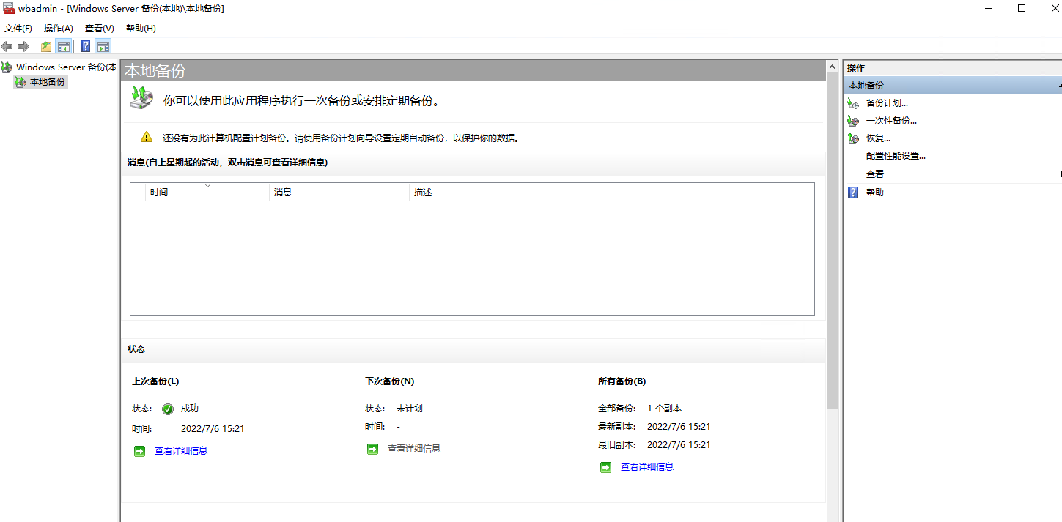The height and width of the screenshot is (522, 1062).
Task: Open the 查看(V) menu
Action: [x=100, y=29]
